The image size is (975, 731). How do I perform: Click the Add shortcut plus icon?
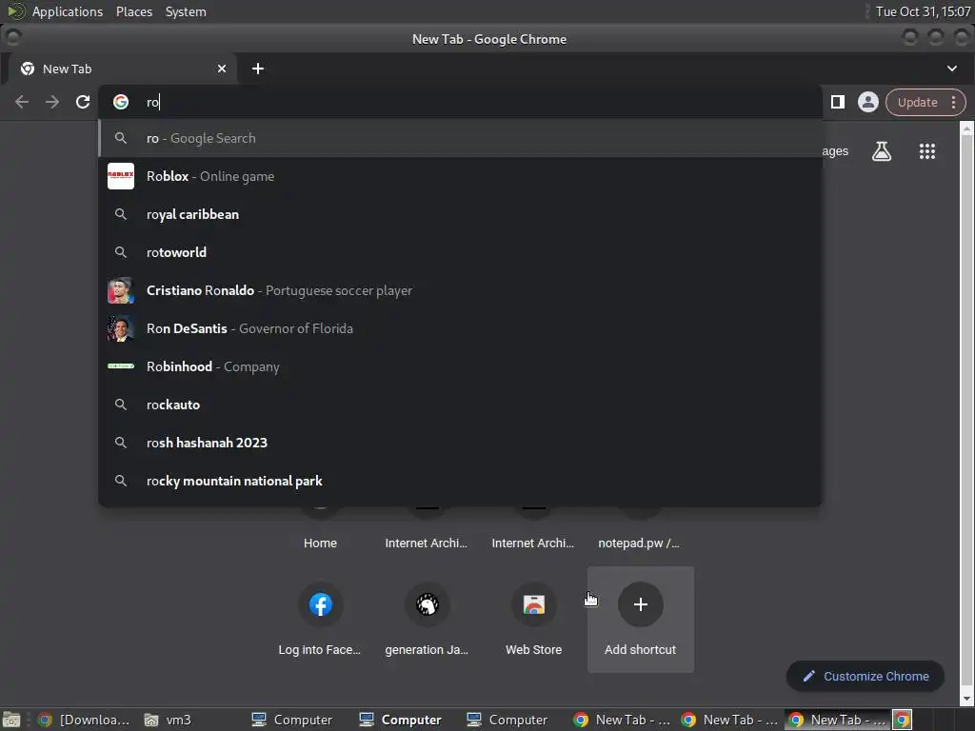641,604
